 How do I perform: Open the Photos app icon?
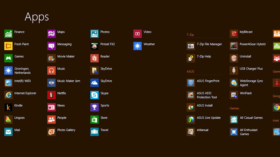(94, 34)
